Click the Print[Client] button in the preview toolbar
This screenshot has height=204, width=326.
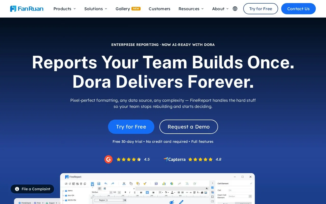click(x=25, y=203)
